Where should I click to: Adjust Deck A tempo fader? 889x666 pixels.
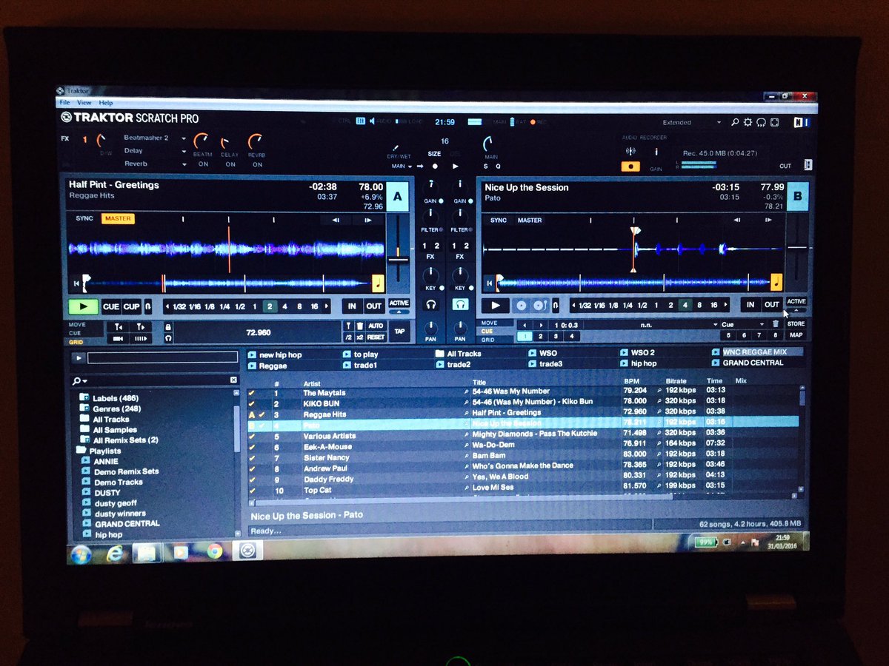(x=399, y=259)
